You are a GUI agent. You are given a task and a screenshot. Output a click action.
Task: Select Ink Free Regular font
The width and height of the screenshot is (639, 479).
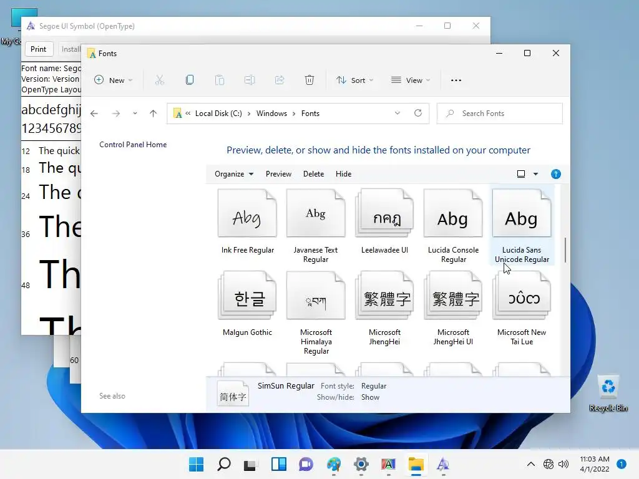click(x=247, y=222)
